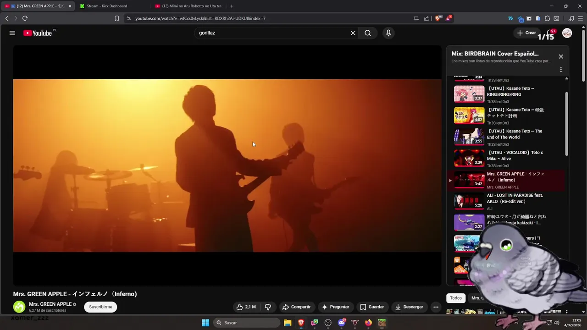587x330 pixels.
Task: Click the browser address bar URL
Action: click(200, 18)
